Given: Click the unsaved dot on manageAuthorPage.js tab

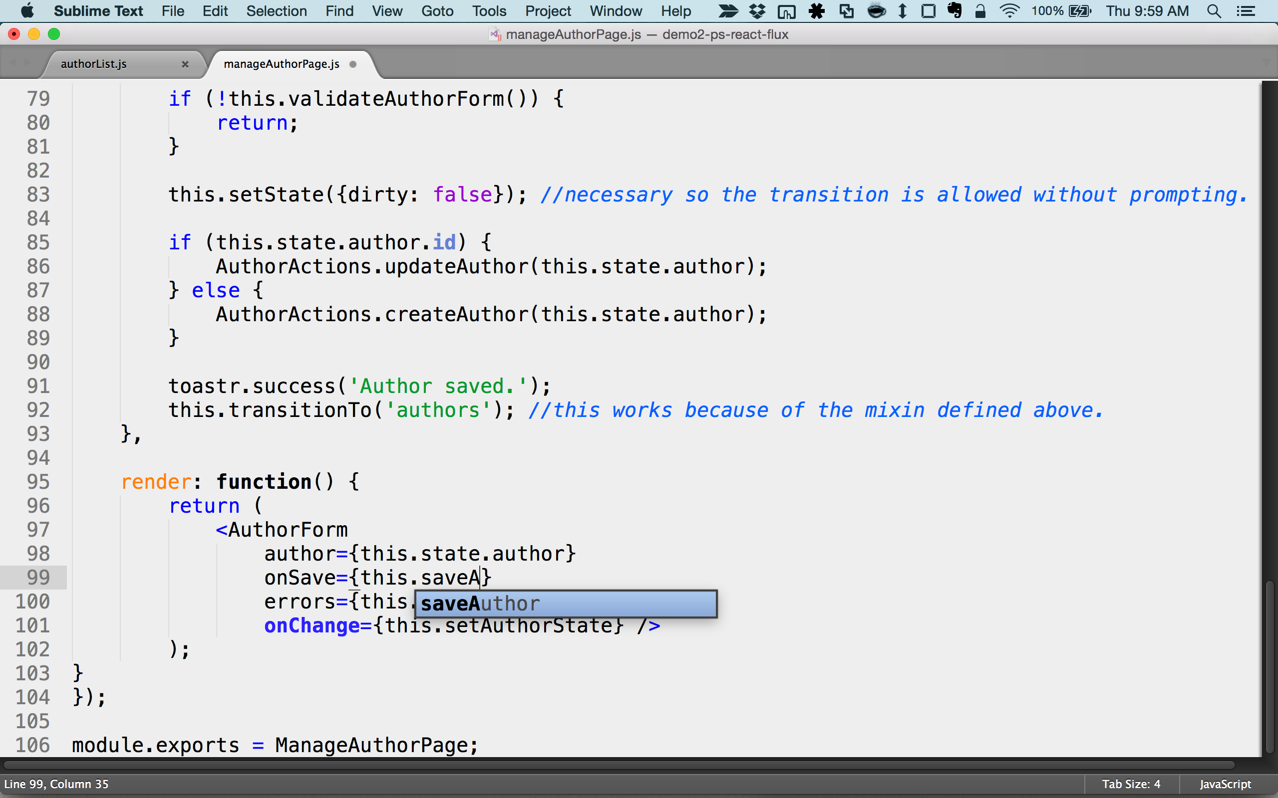Looking at the screenshot, I should (353, 64).
